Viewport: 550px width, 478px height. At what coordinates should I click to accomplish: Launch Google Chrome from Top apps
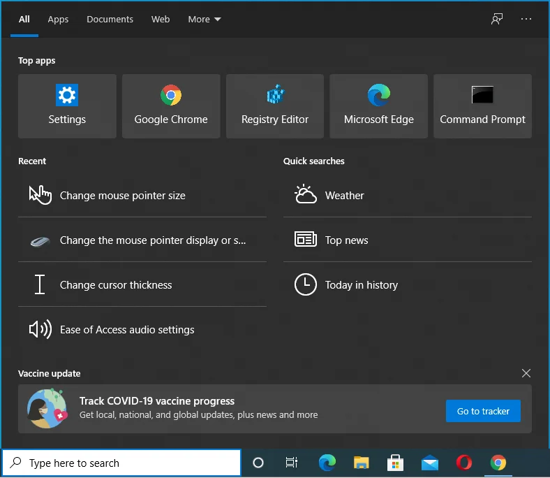(x=171, y=106)
